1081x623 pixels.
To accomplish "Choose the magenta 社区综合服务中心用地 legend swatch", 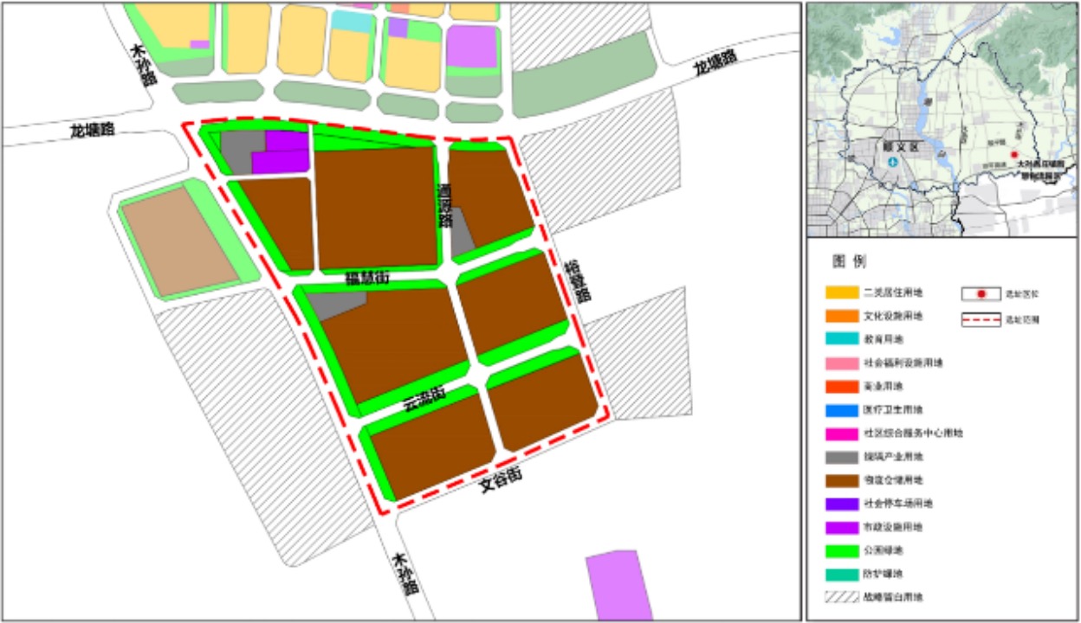I will click(x=842, y=433).
